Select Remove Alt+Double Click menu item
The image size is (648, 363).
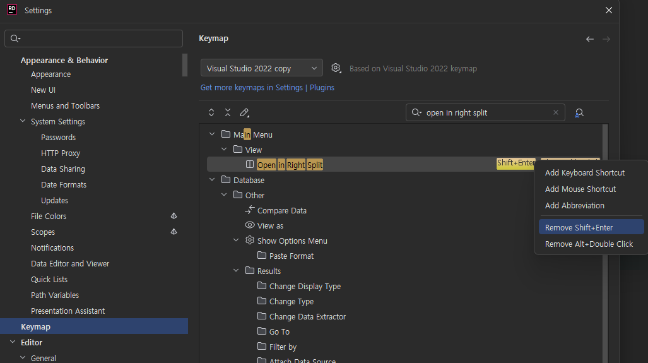[x=591, y=244]
